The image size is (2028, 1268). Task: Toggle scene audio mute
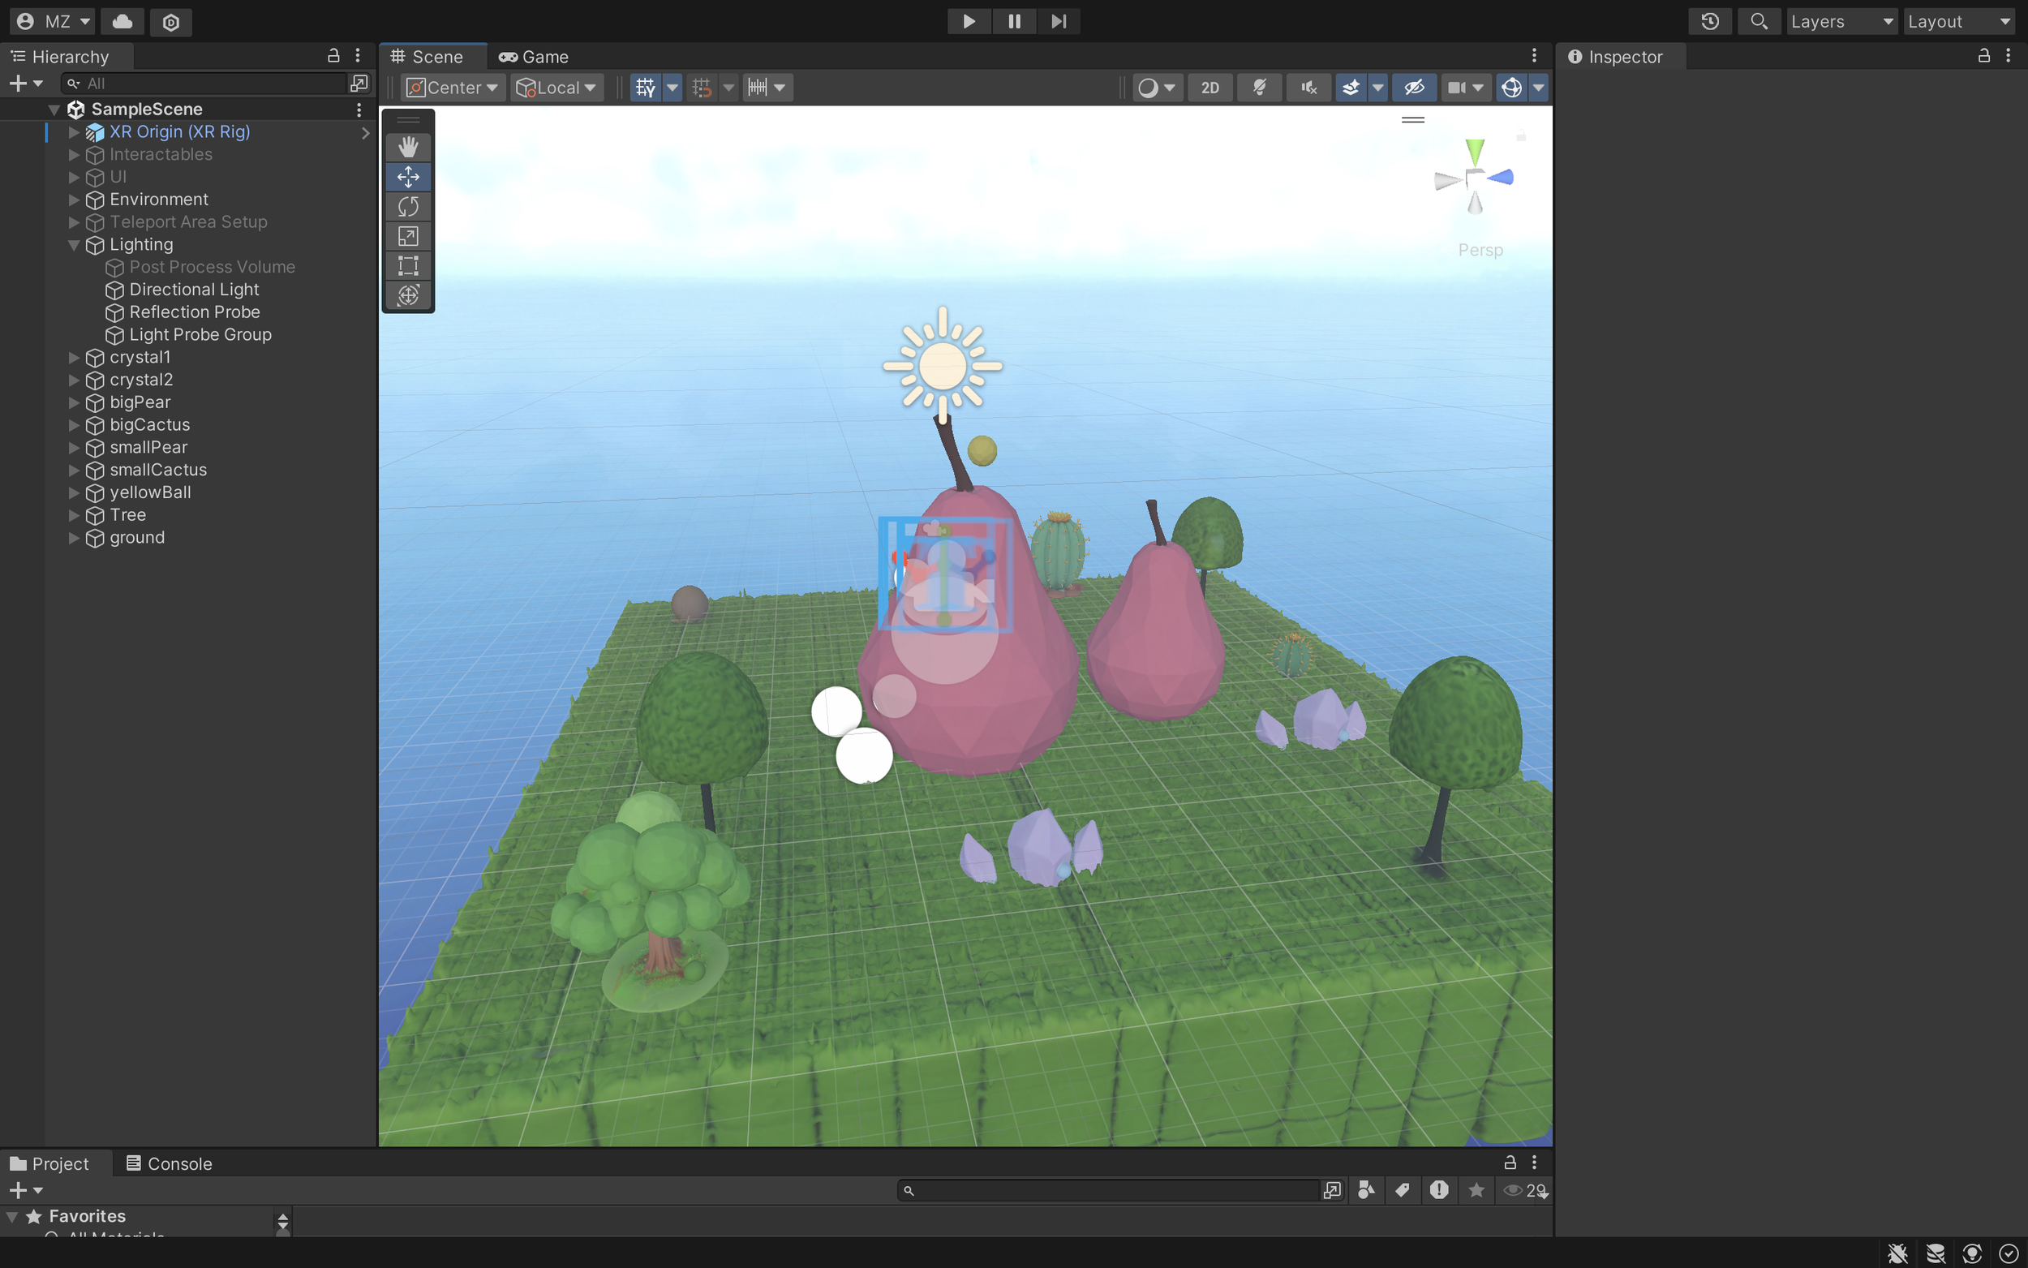[x=1308, y=88]
